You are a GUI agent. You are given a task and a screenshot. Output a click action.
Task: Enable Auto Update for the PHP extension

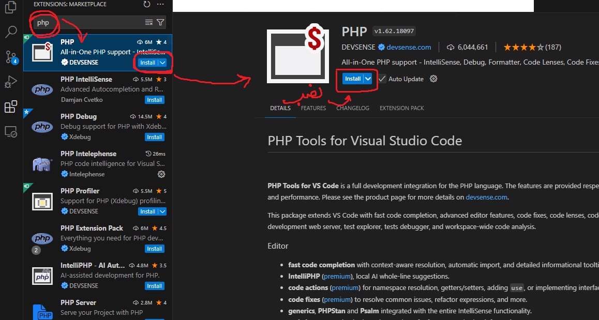381,79
